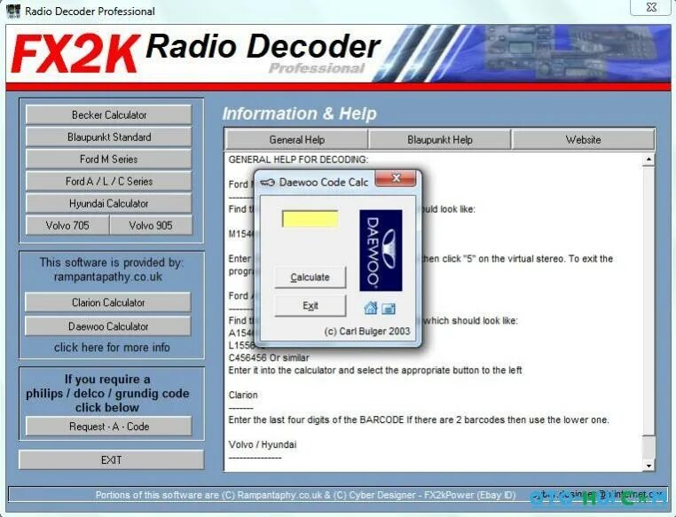Click Exit in the Daewoo Code Calc dialog

[x=310, y=306]
